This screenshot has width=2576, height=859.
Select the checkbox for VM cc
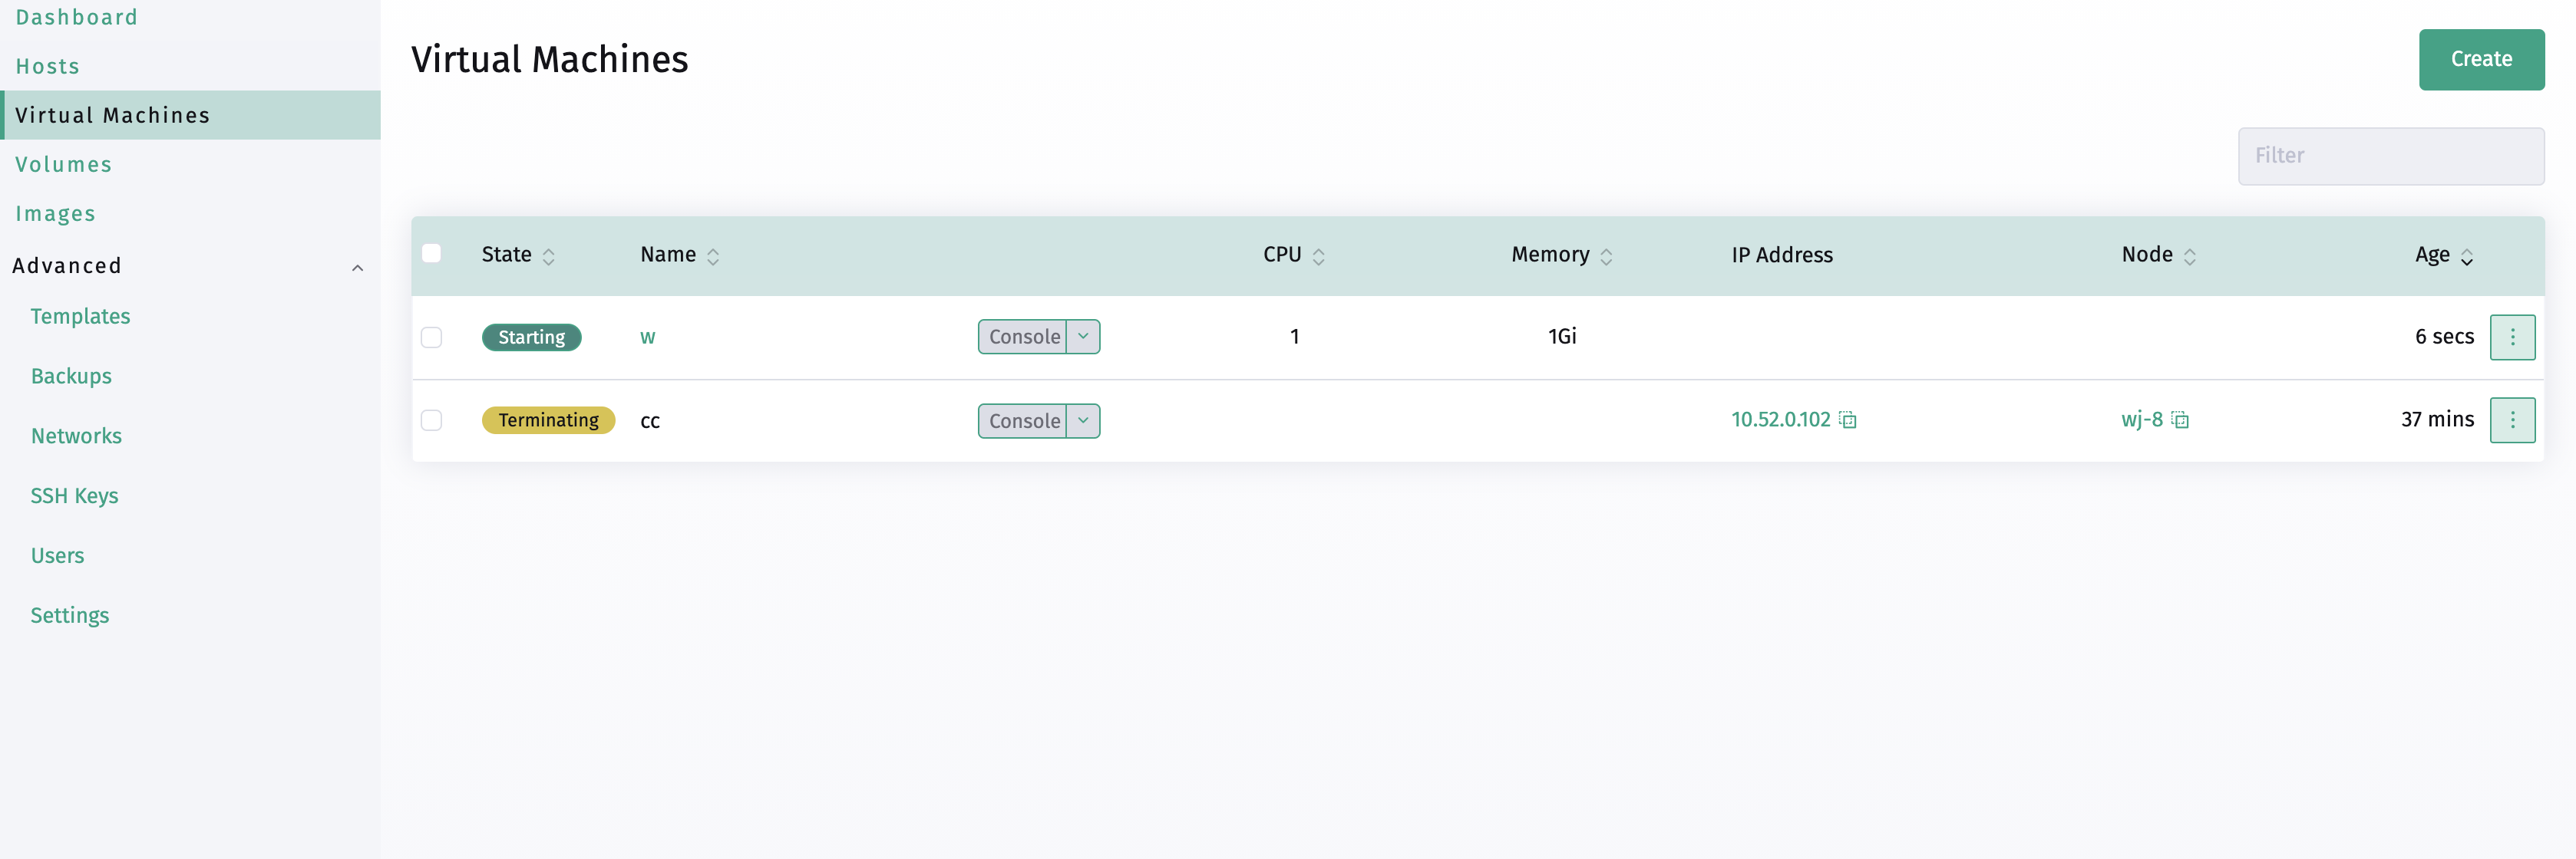(x=432, y=420)
